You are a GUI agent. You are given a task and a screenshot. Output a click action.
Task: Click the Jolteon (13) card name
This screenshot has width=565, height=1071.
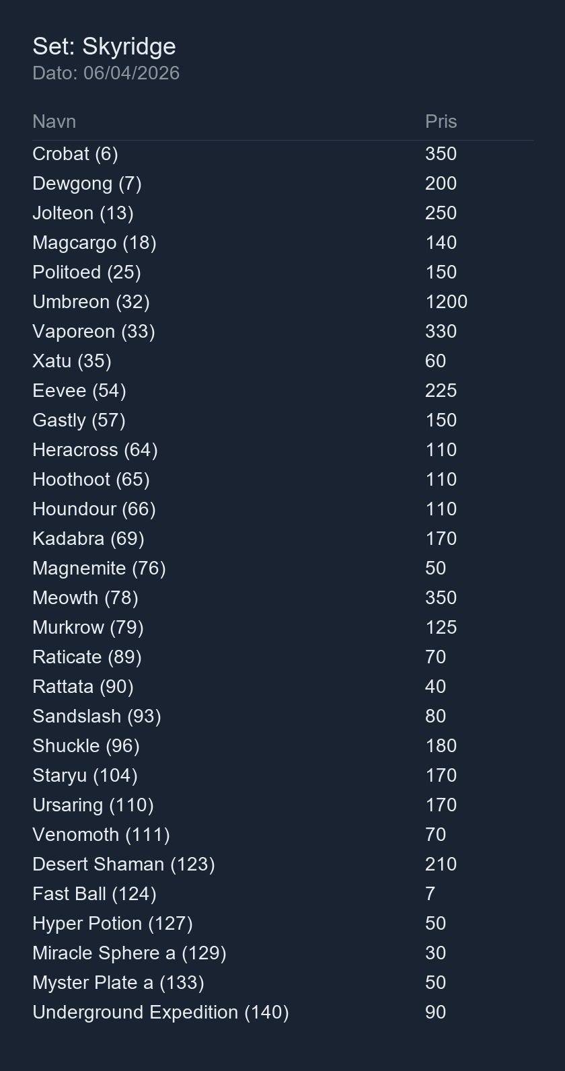coord(83,213)
